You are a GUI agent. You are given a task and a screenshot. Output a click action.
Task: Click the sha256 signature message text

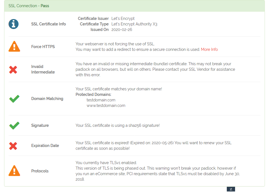pyautogui.click(x=118, y=125)
